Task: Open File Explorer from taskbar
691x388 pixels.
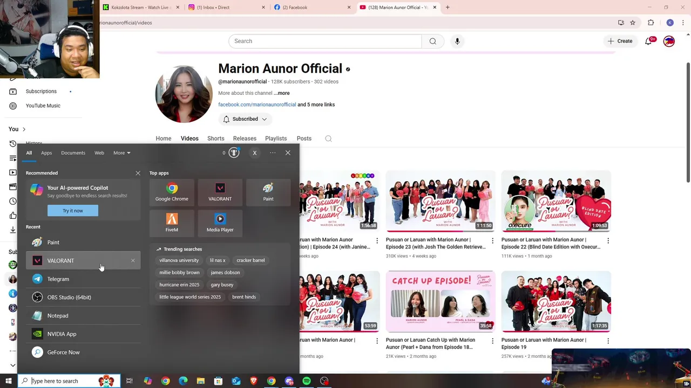Action: pos(201,381)
